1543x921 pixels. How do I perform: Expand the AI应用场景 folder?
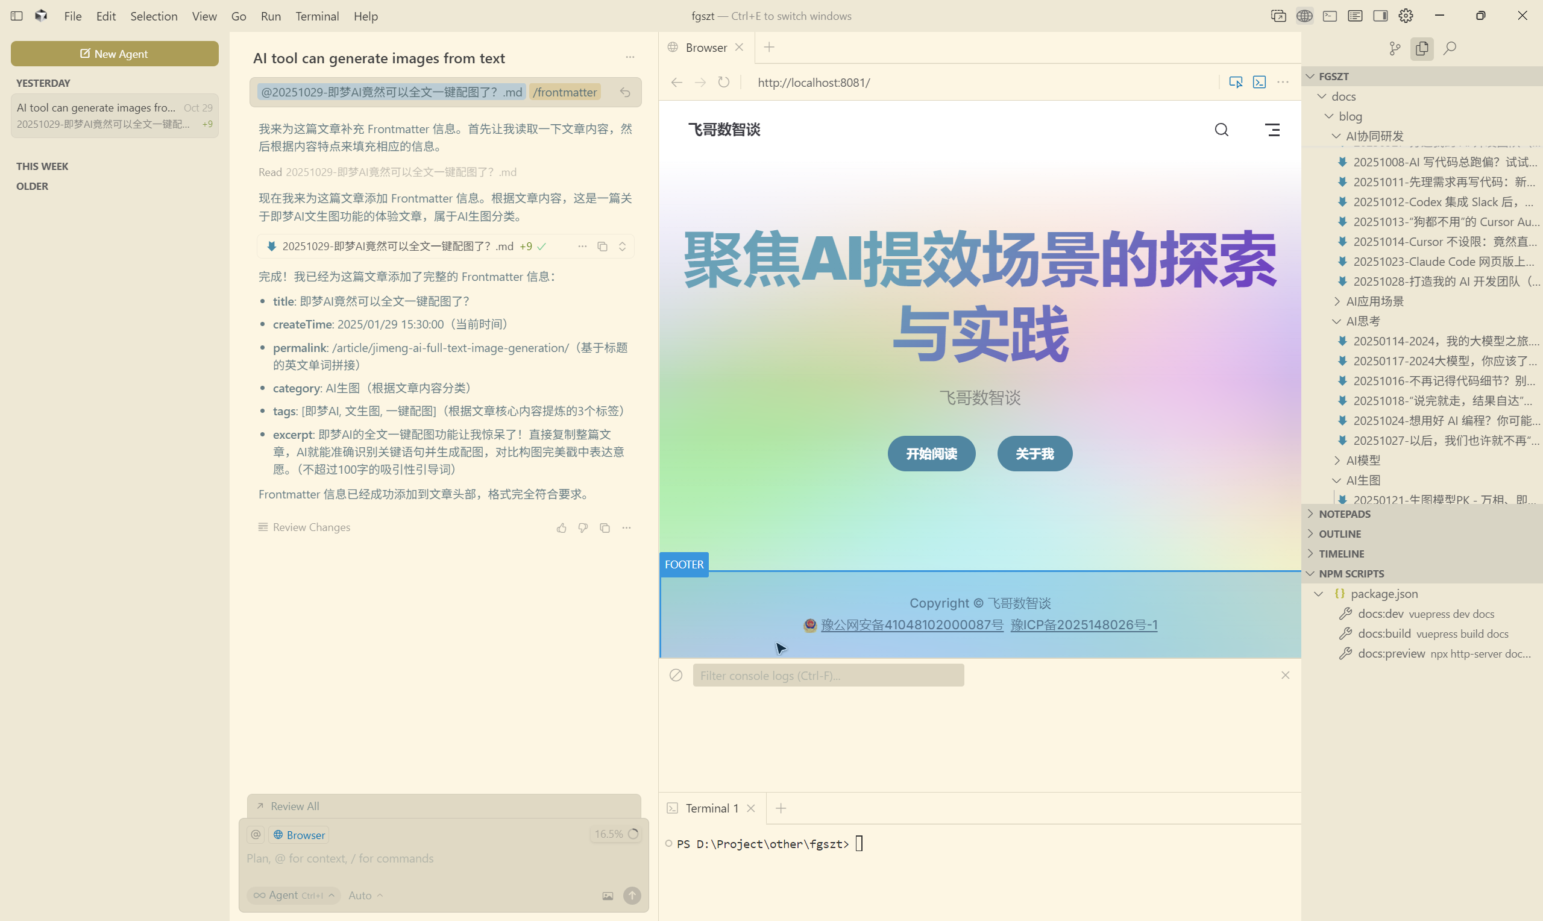[1374, 301]
